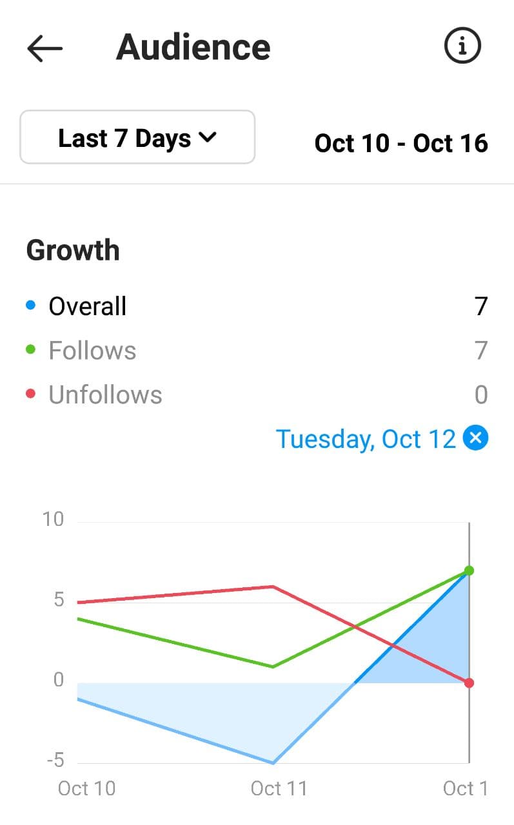Toggle the Follows series label
Screen dimensions: 514x825
pyautogui.click(x=93, y=351)
